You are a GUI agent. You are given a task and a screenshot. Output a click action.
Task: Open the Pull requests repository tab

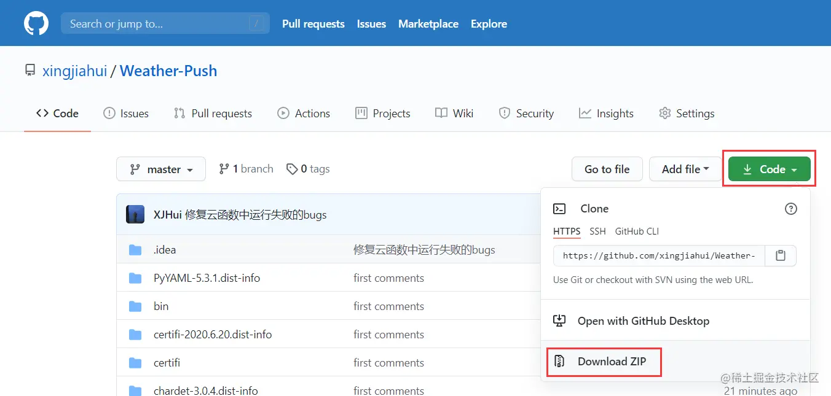pyautogui.click(x=213, y=113)
